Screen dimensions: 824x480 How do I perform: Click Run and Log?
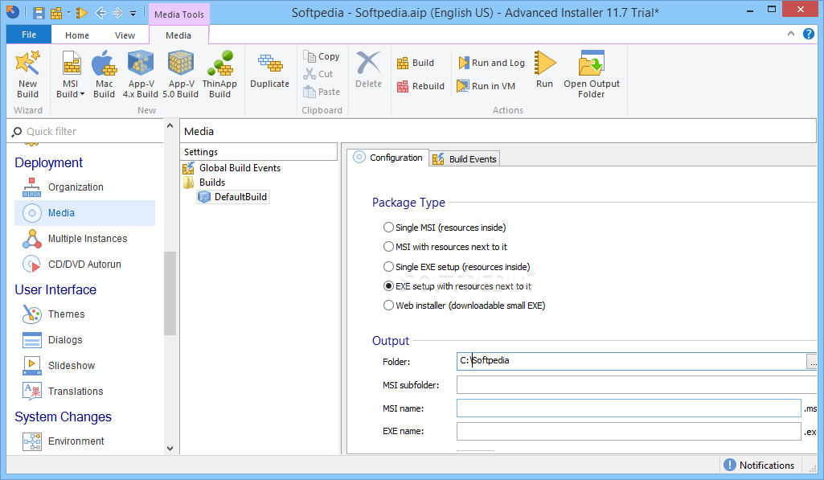(491, 63)
